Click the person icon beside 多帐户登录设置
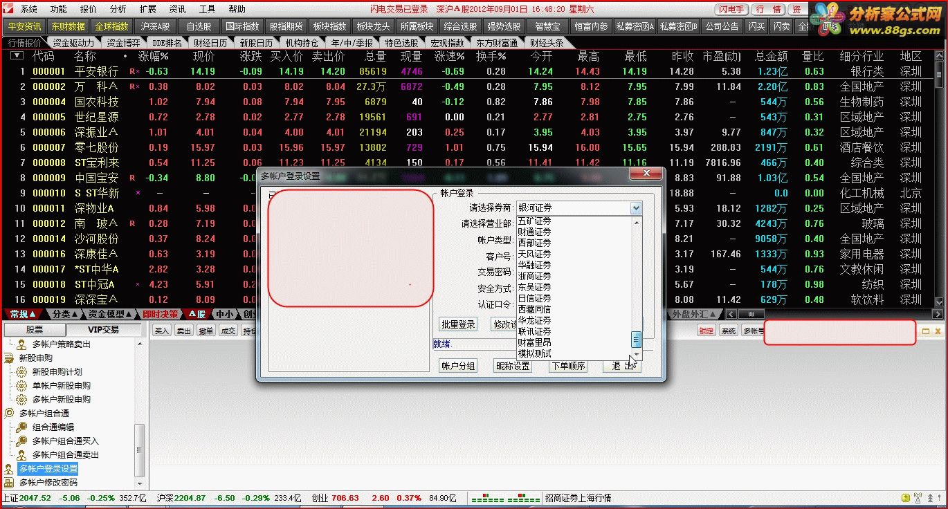 tap(9, 469)
